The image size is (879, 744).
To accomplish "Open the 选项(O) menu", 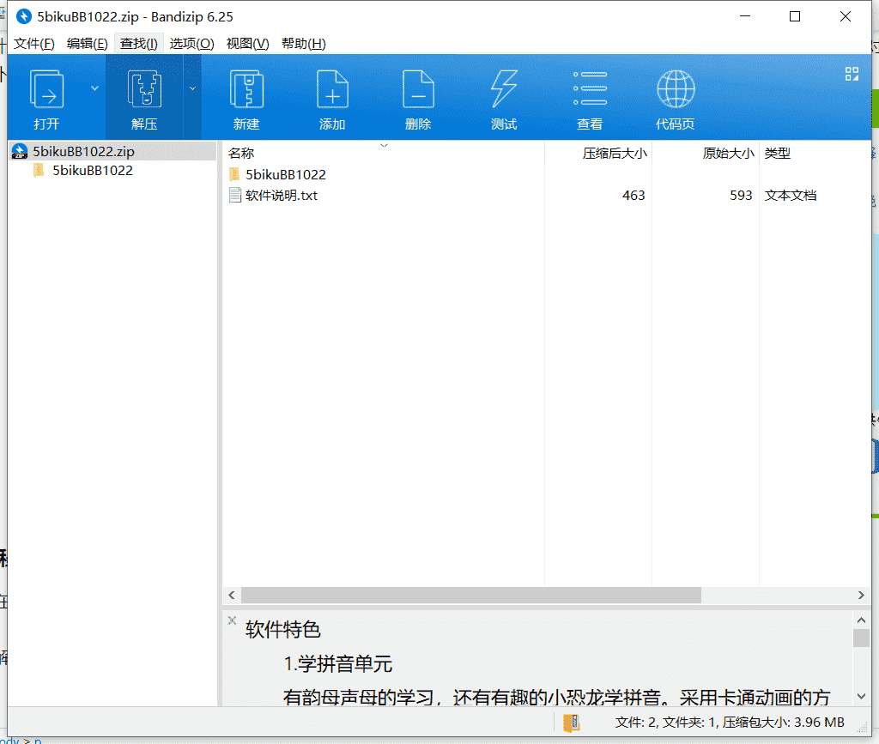I will tap(191, 44).
